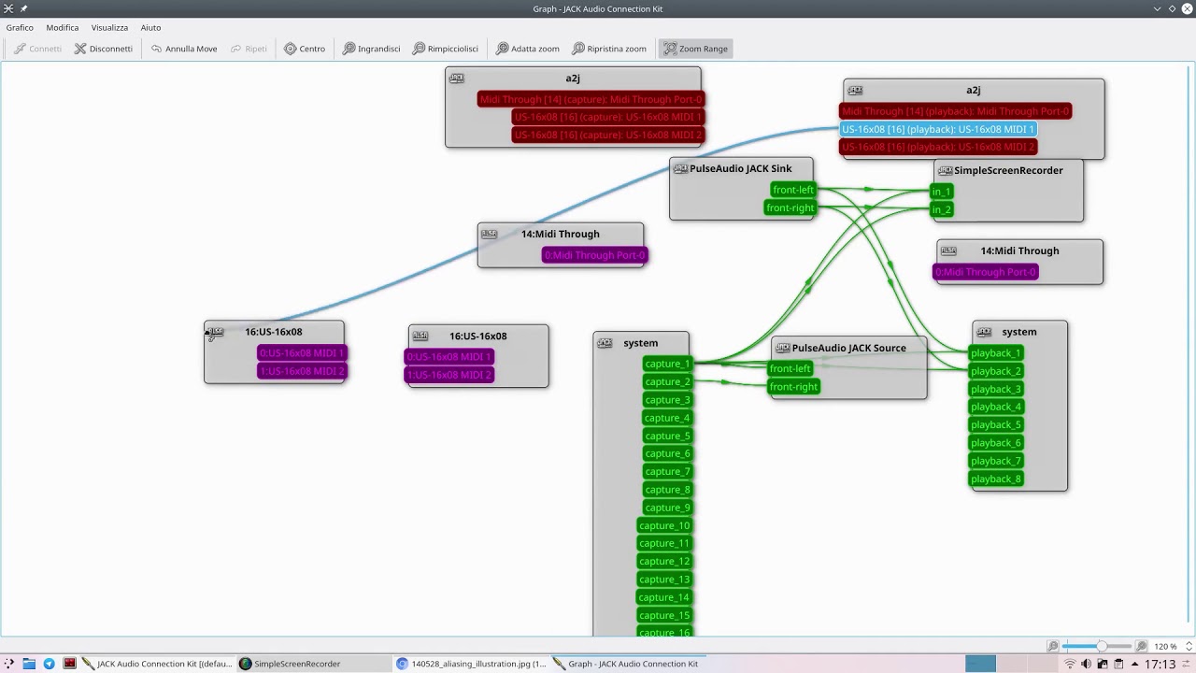Click the icon of the system playback node
The height and width of the screenshot is (673, 1196).
tap(983, 332)
